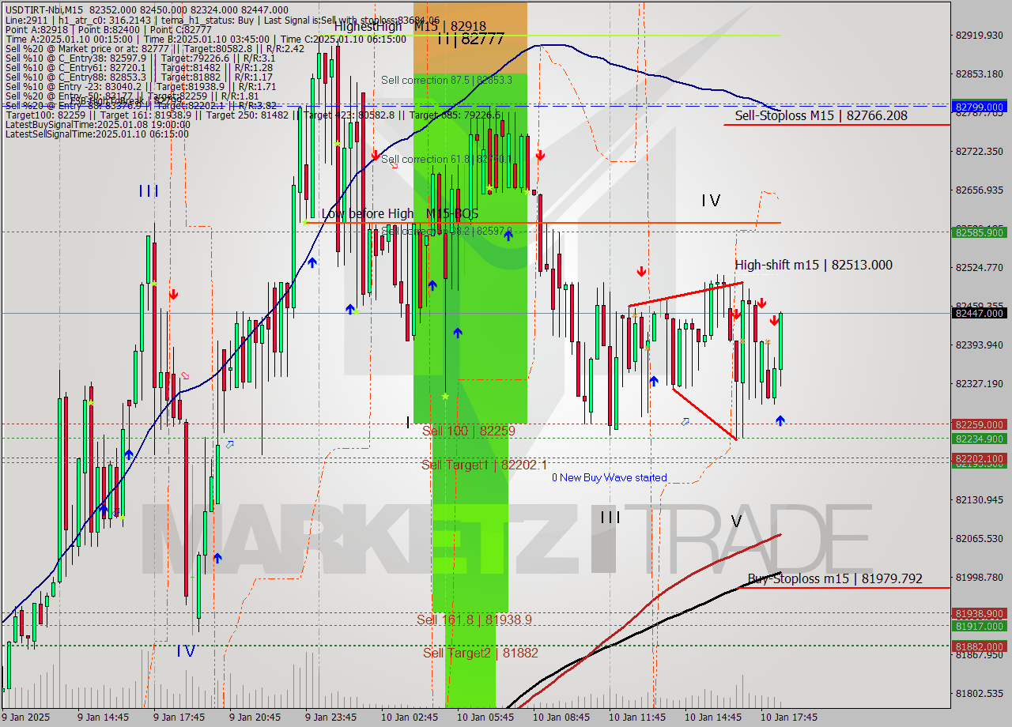Viewport: 1012px width, 727px height.
Task: Click the blue 82799.000 price tag
Action: 980,107
